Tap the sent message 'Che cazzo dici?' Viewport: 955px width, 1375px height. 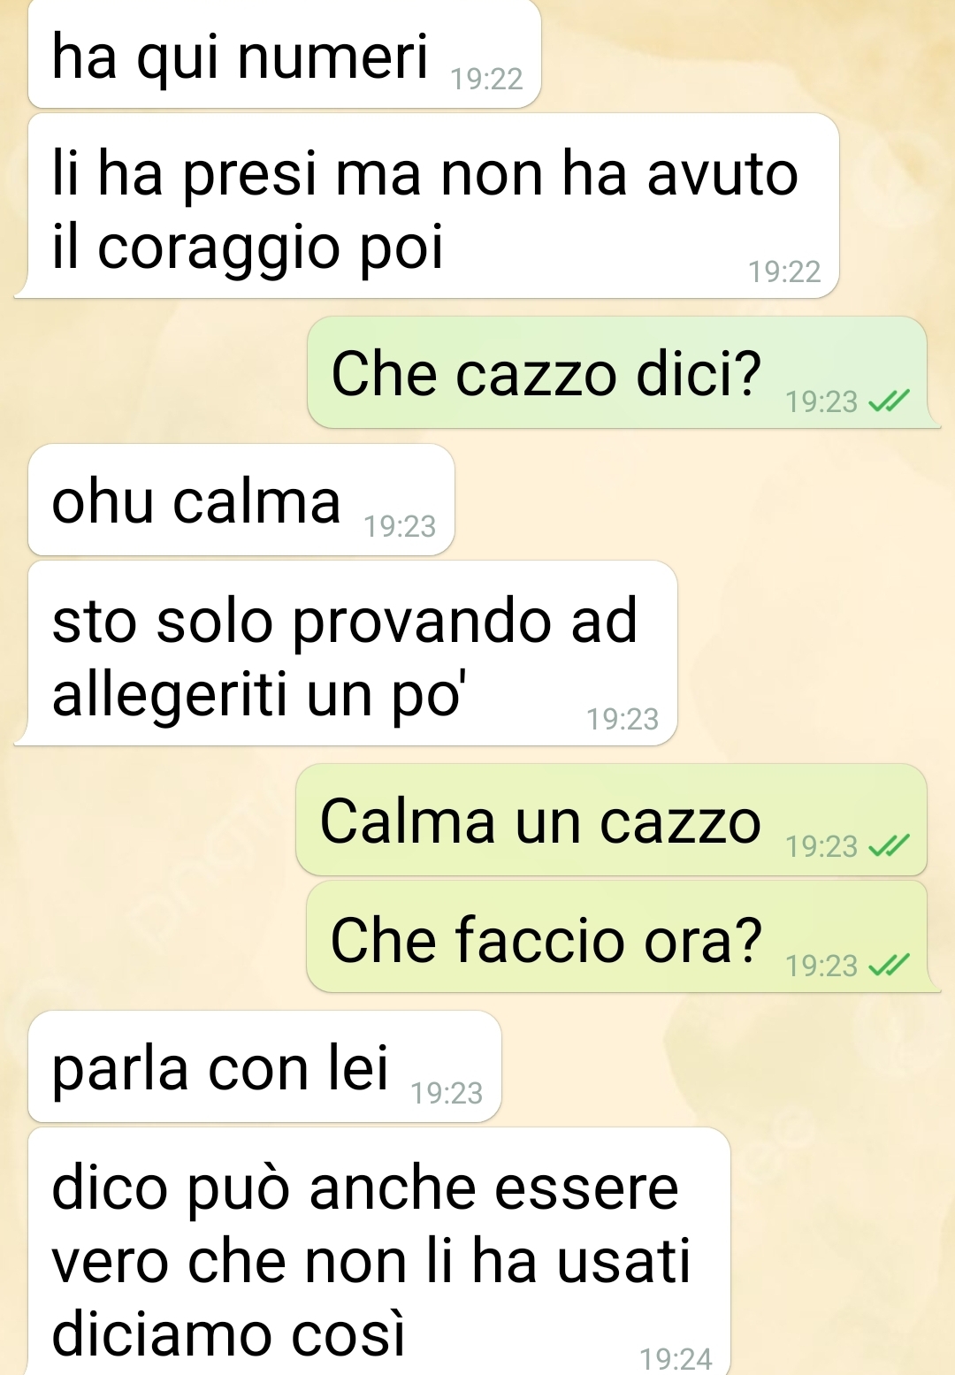[x=617, y=373]
